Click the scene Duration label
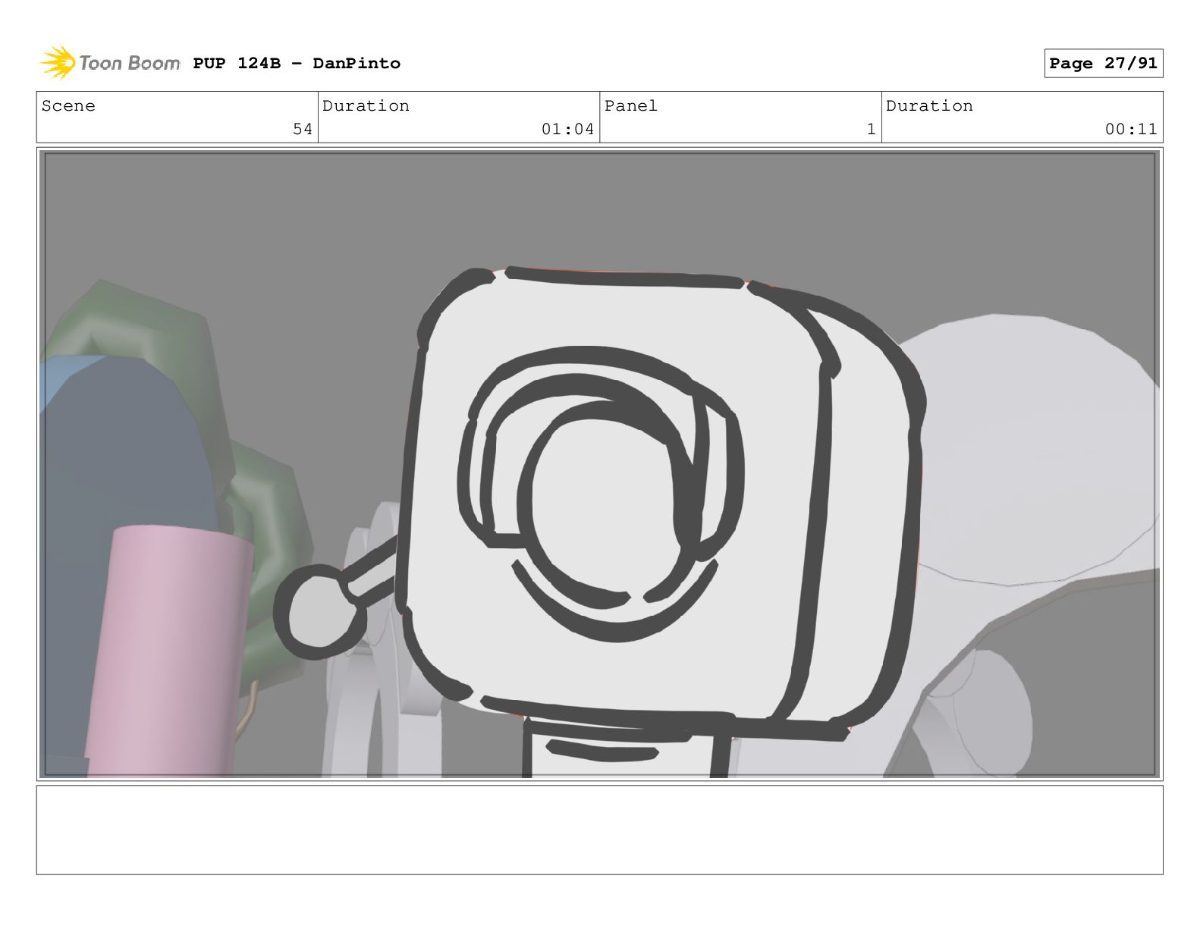The height and width of the screenshot is (929, 1200). click(366, 106)
